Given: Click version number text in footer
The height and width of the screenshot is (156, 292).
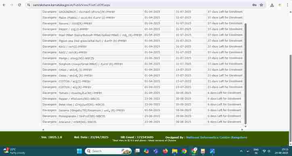Looking at the screenshot, I should point(52,137).
